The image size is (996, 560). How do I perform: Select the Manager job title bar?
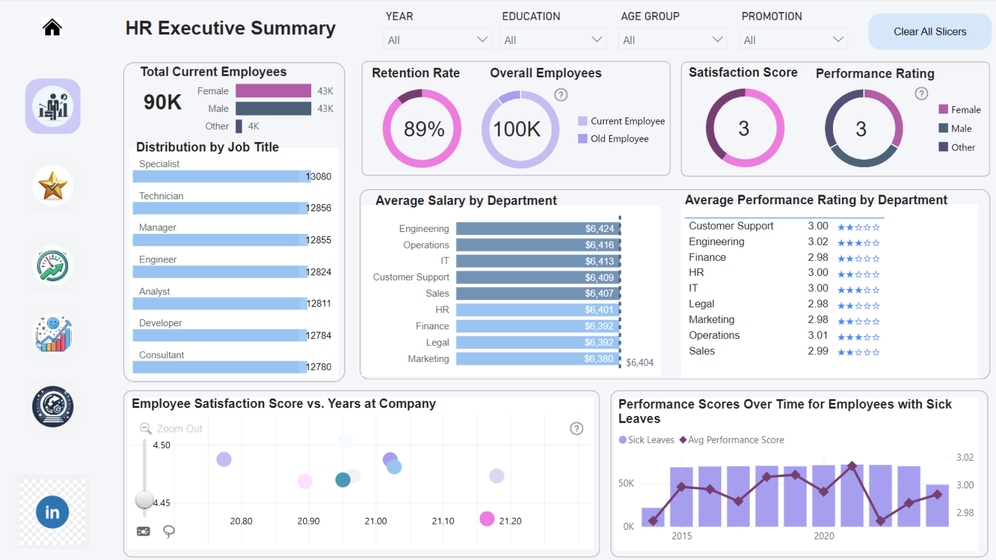coord(220,240)
